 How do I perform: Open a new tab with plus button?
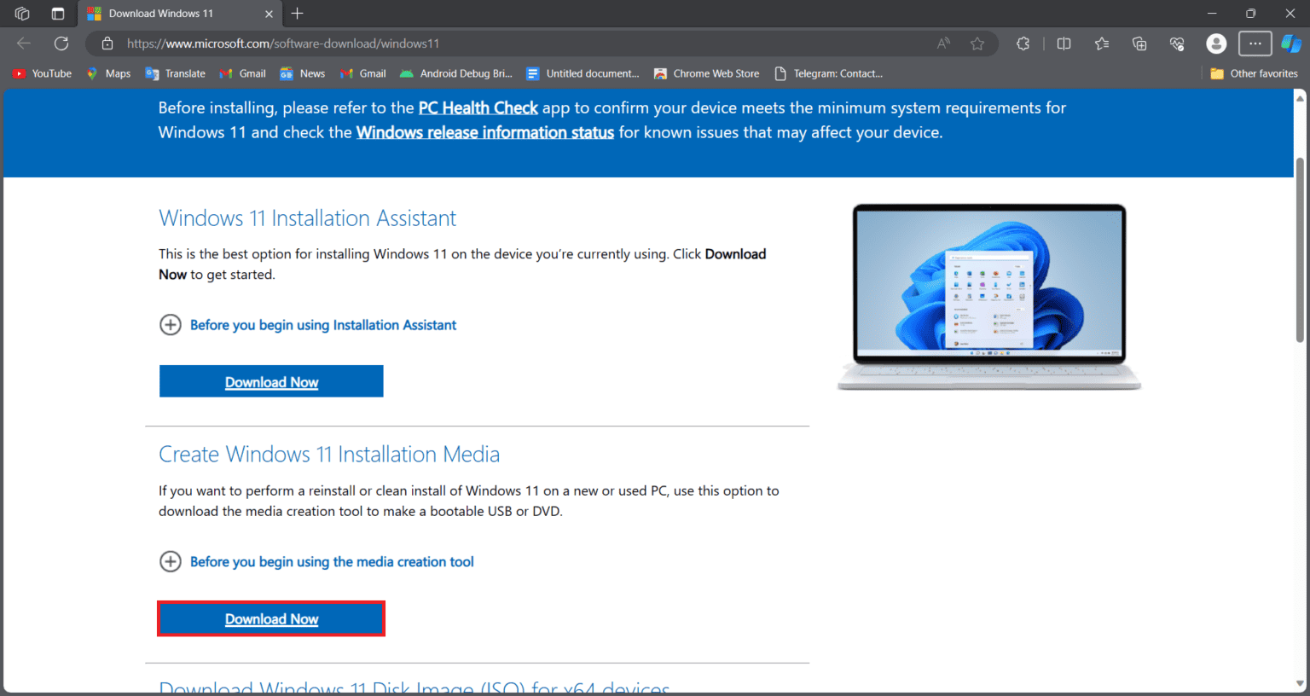click(x=297, y=14)
